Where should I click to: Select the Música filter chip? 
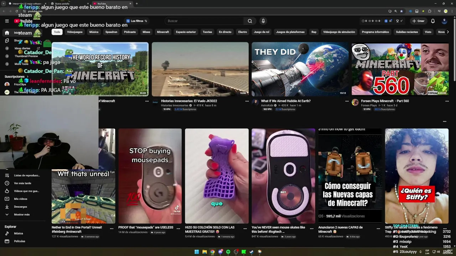coord(94,32)
